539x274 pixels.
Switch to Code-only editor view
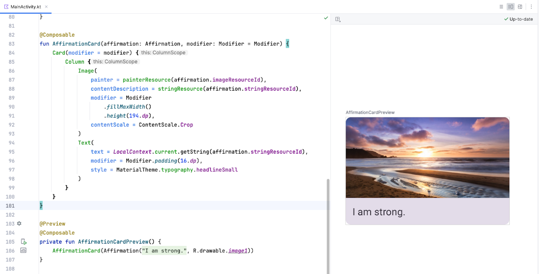(501, 7)
